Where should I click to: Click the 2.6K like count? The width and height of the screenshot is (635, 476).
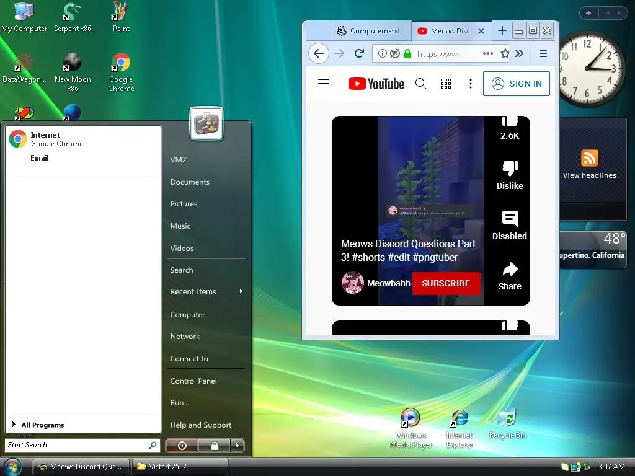click(x=510, y=136)
